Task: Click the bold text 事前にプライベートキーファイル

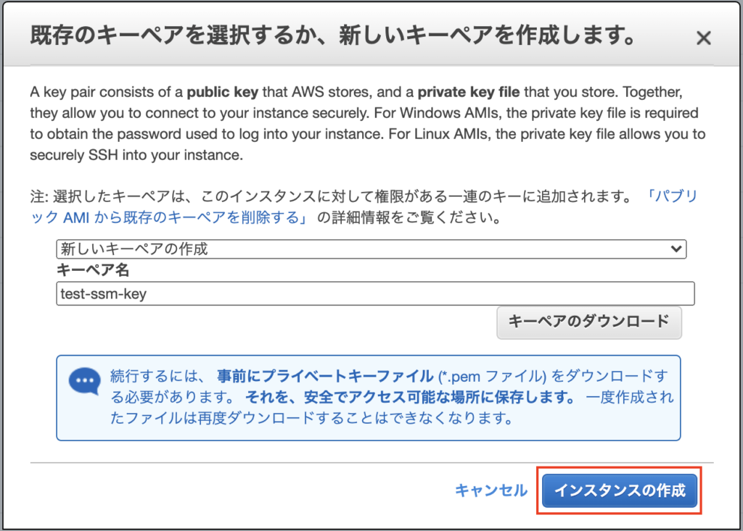Action: click(x=325, y=376)
